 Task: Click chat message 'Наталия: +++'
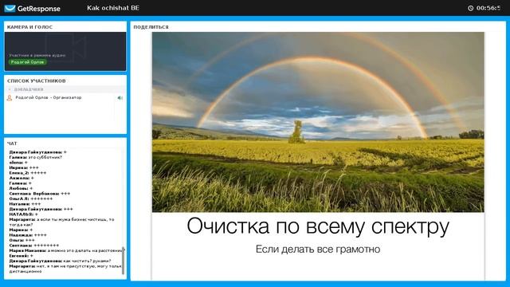(25, 204)
